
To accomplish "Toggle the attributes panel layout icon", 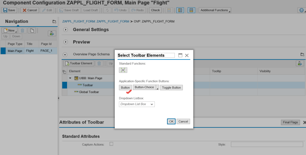I will (191, 10).
